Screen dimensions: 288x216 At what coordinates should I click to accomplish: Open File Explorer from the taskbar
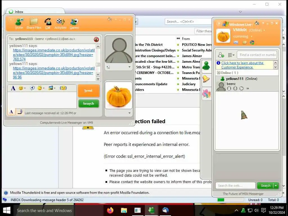[124, 210]
